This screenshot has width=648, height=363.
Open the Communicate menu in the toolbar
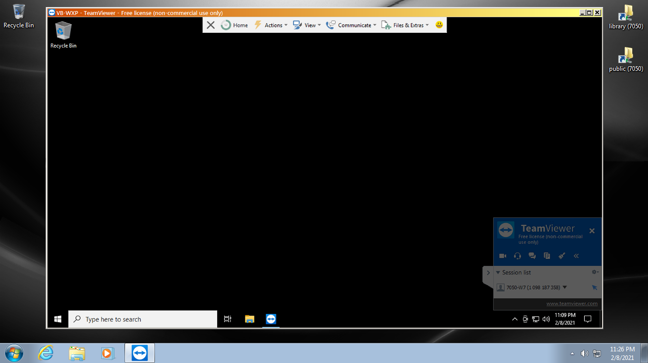point(351,25)
